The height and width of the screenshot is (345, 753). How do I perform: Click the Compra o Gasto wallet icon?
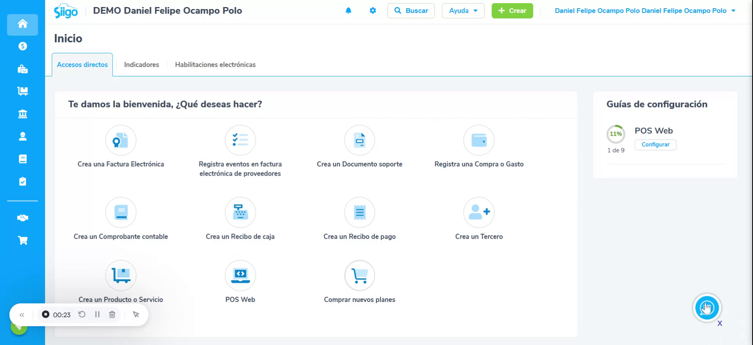[479, 140]
